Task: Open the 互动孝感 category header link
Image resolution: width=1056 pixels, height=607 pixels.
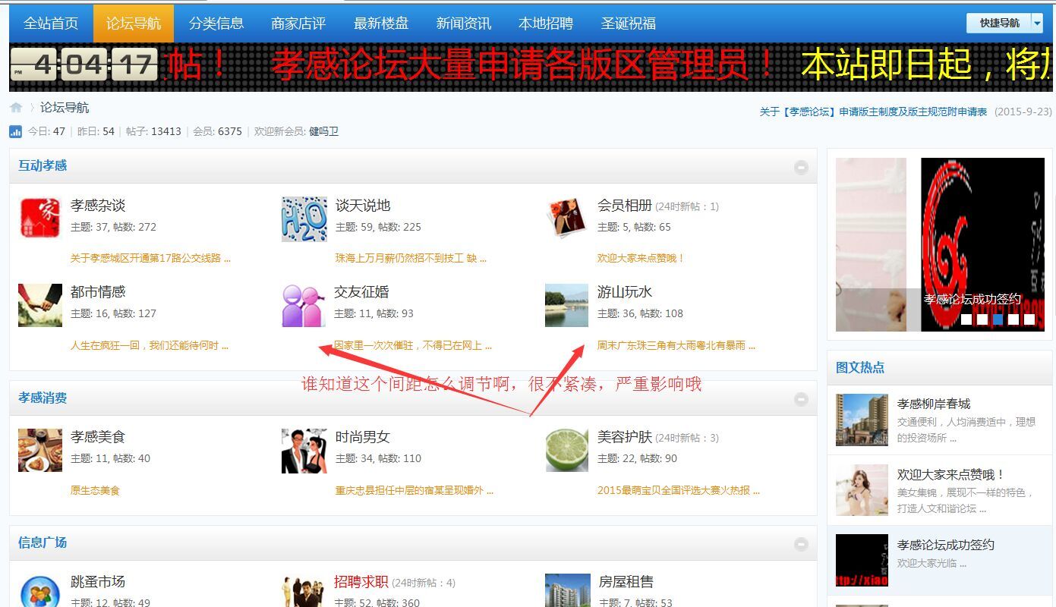Action: 43,165
